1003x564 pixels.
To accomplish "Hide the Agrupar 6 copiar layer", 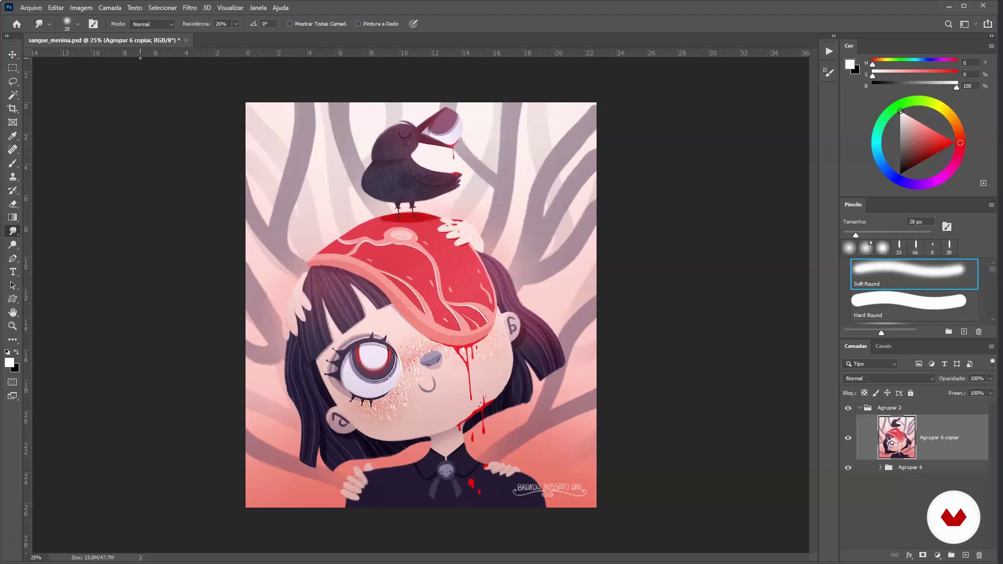I will tap(848, 438).
